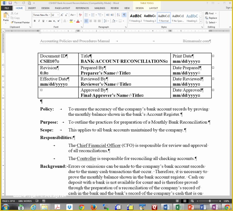Switch to Read Mode view in status bar
The height and width of the screenshot is (211, 233).
(x=177, y=201)
